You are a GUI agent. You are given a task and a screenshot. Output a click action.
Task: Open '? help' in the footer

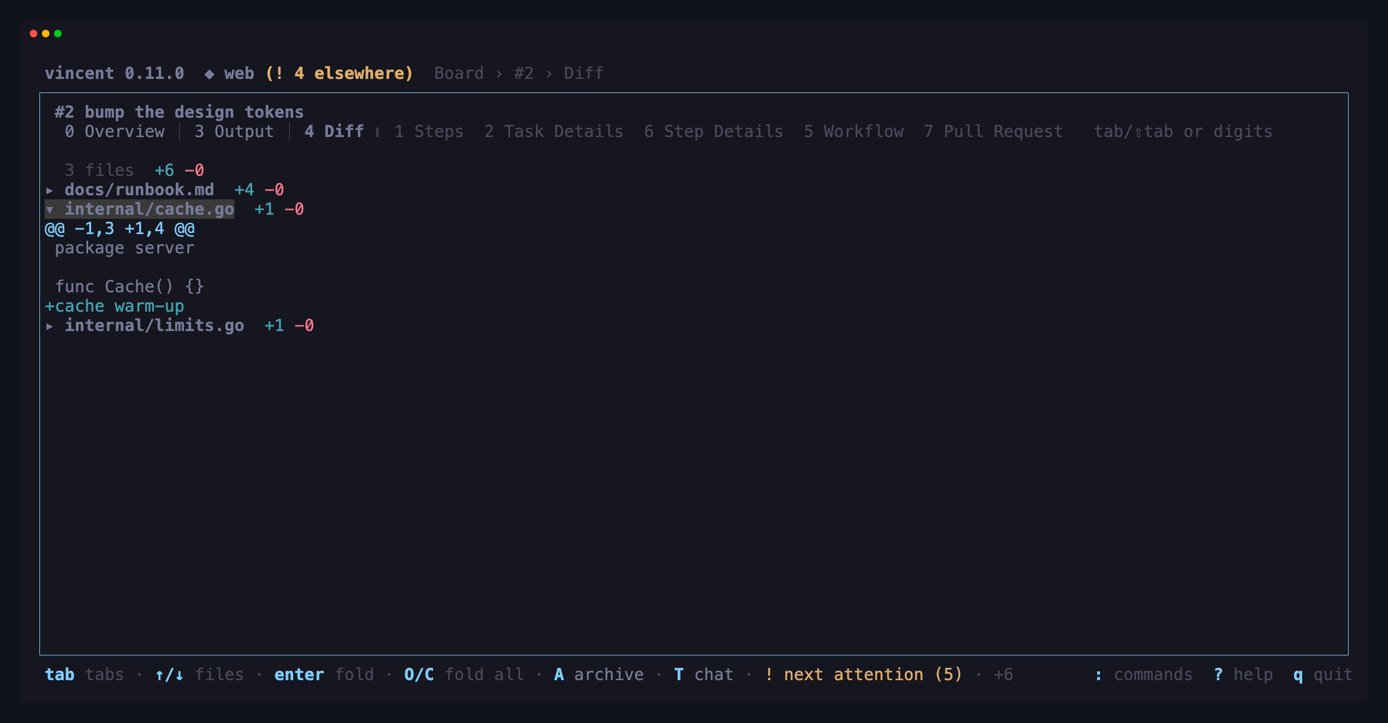coord(1243,675)
